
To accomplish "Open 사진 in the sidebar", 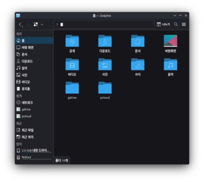I will [34, 75].
